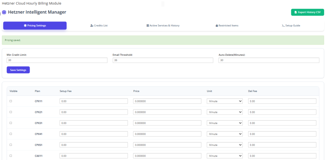This screenshot has height=160, width=326.
Task: Click the terminal icon beside Setup Guide
Action: [x=283, y=26]
